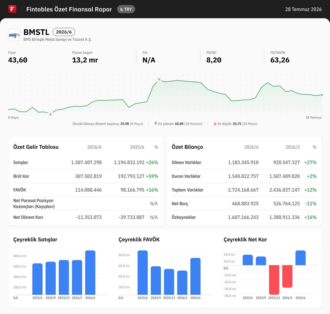Image resolution: width=330 pixels, height=314 pixels.
Task: Click the green En yüksek arrow icon
Action: coord(156,124)
